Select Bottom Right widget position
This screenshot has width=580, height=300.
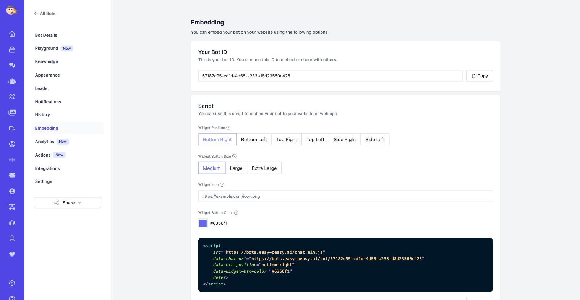click(x=217, y=140)
